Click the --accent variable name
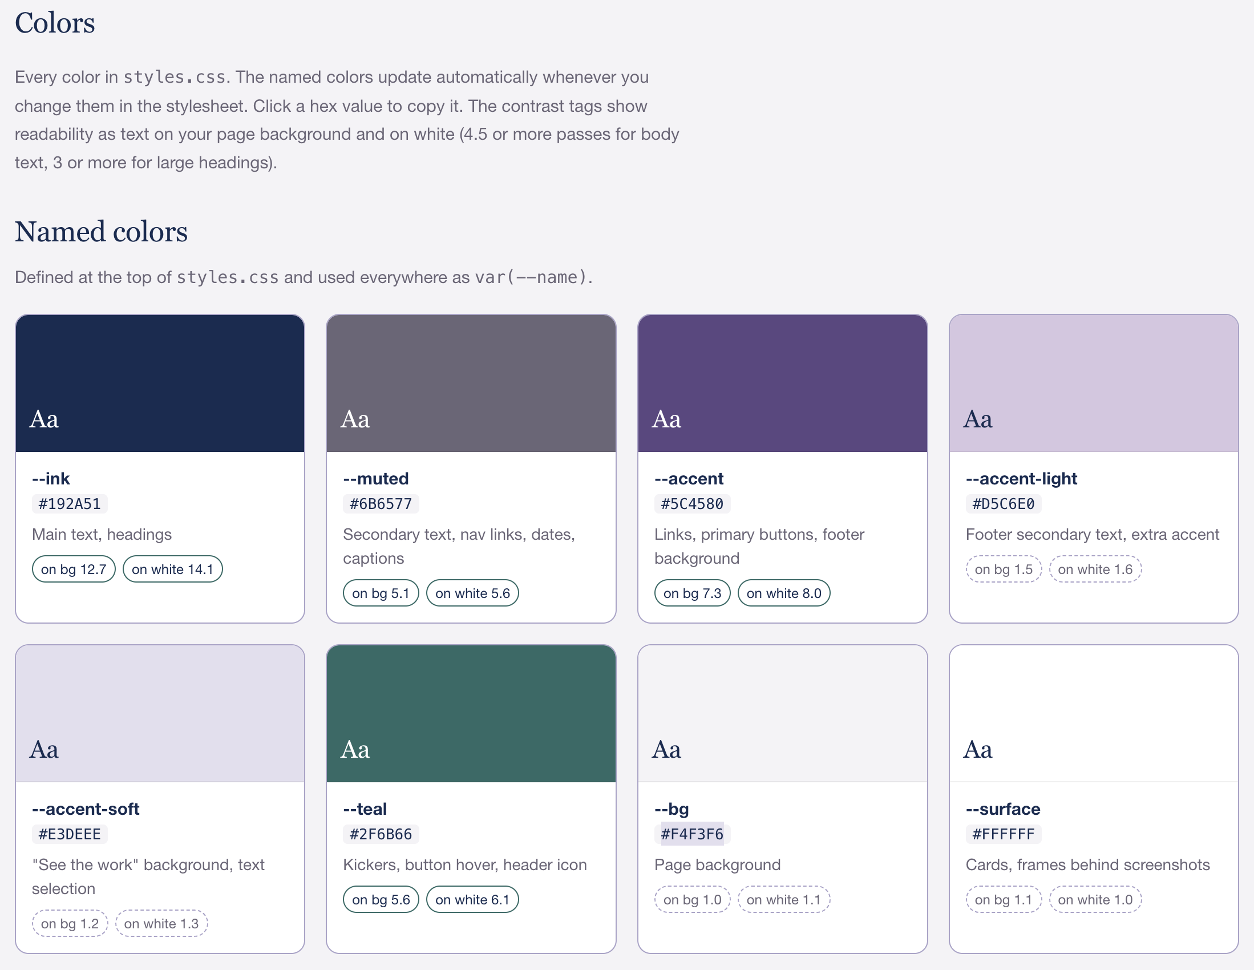Viewport: 1254px width, 970px height. [x=689, y=478]
